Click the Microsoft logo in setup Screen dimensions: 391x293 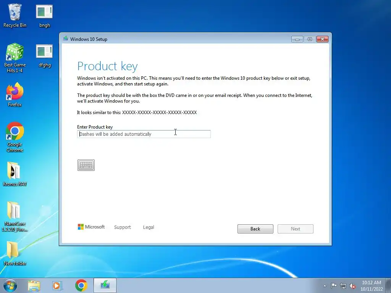(x=91, y=227)
